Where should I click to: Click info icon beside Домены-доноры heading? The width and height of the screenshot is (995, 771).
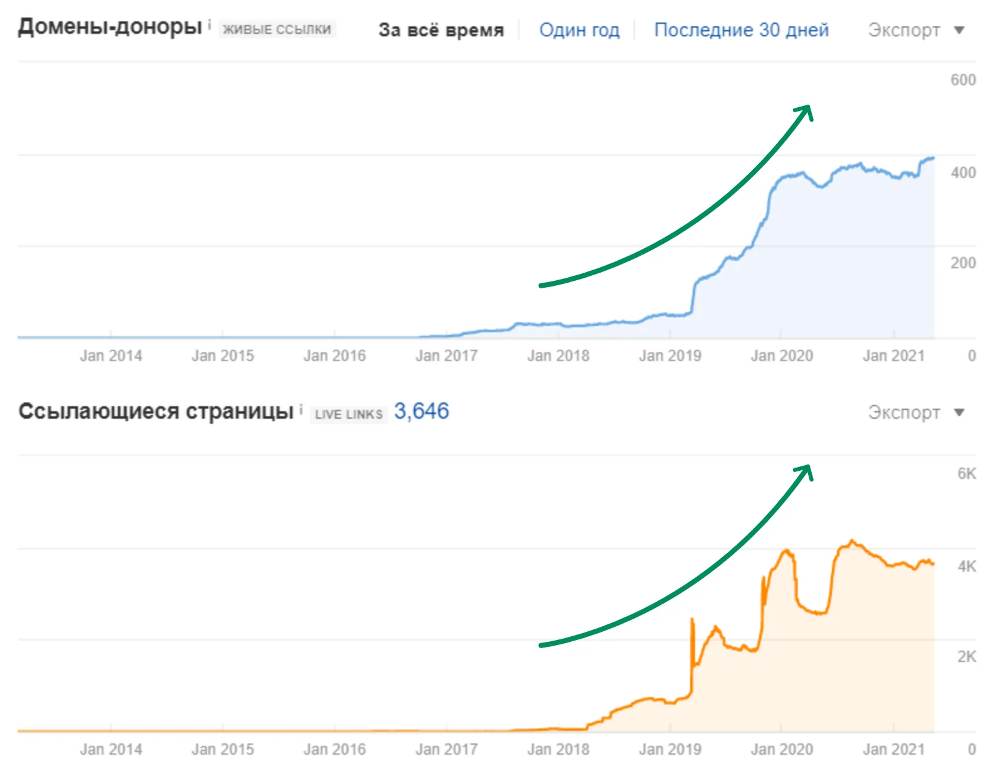(x=210, y=25)
